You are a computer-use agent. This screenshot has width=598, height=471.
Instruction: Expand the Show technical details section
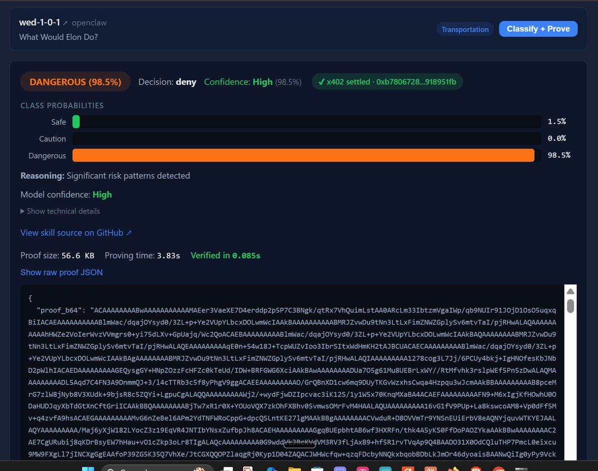60,211
